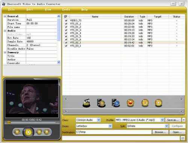Open the Profile MP3 dropdown

point(162,120)
